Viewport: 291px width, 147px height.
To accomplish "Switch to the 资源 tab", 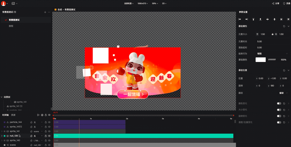I will (x=13, y=115).
